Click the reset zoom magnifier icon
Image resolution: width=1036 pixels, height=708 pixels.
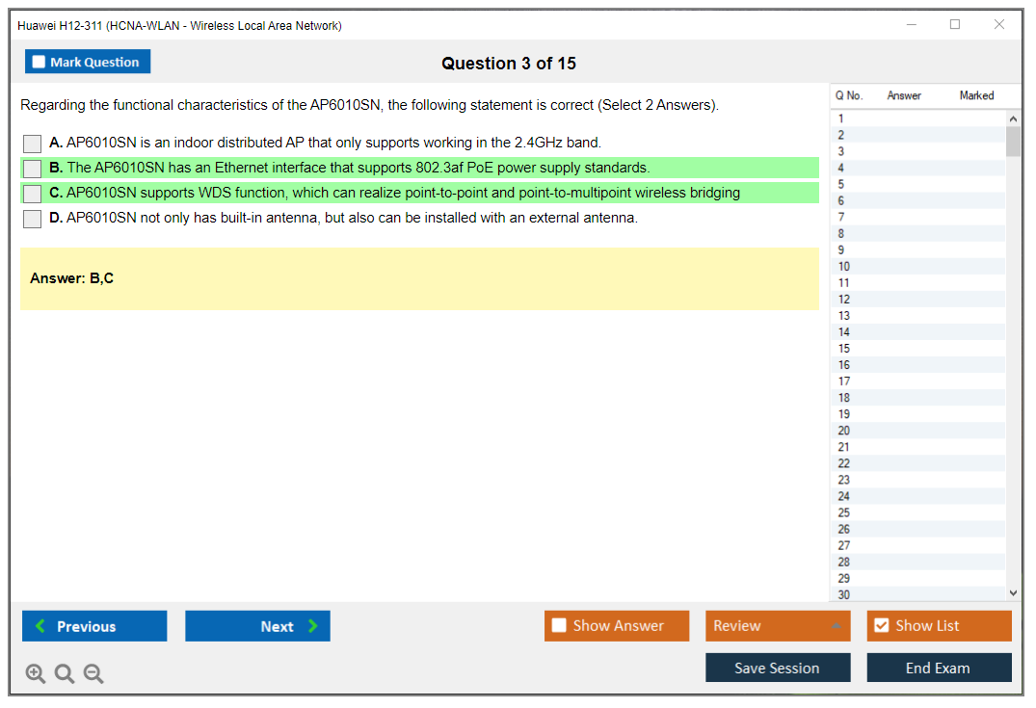65,674
